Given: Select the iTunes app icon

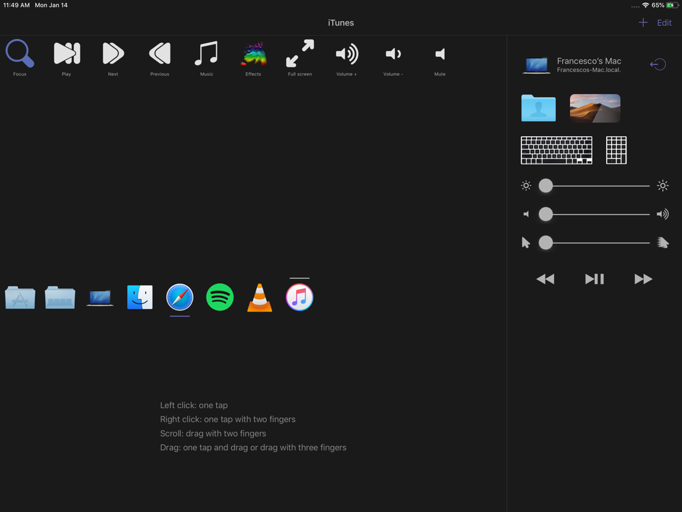Looking at the screenshot, I should 299,297.
